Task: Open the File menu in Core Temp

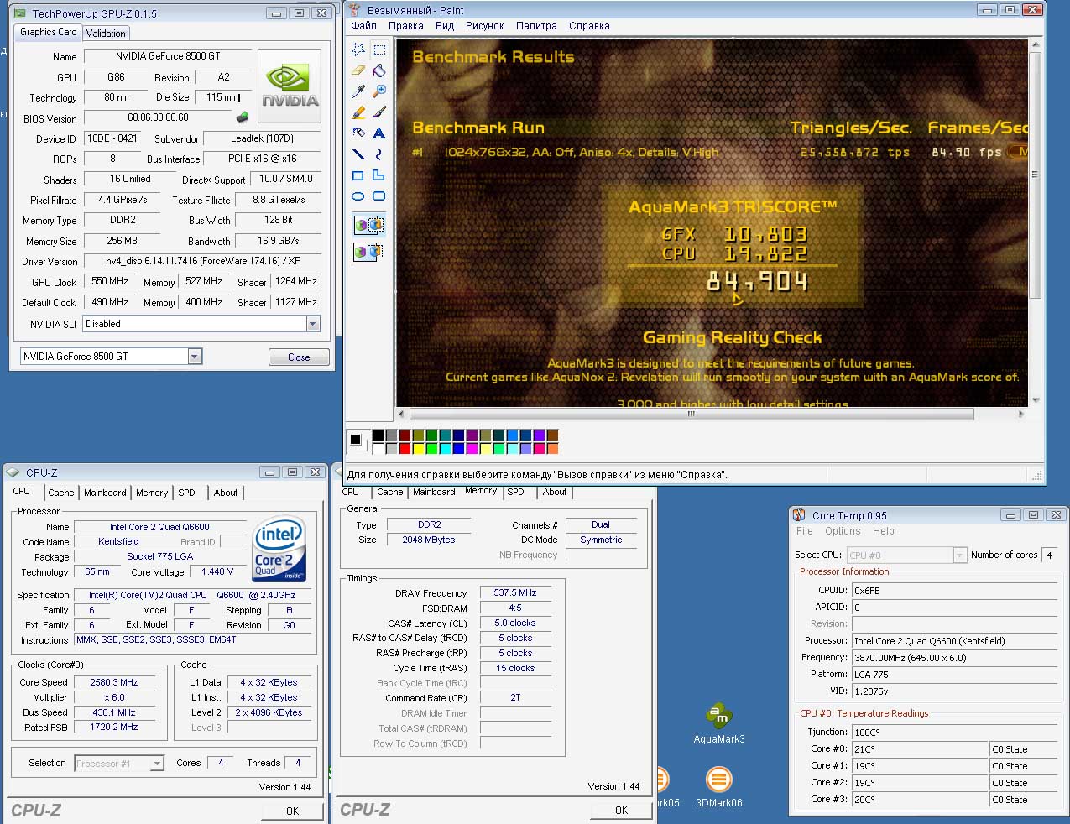Action: [x=805, y=531]
